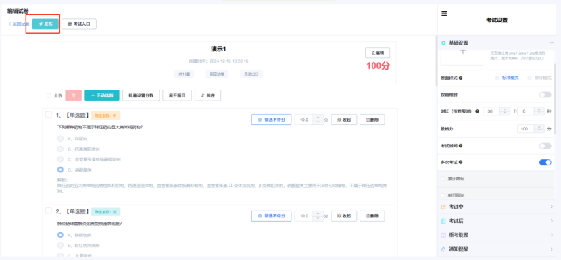This screenshot has width=561, height=260.
Task: Click the 发布 publish button
Action: pos(45,24)
